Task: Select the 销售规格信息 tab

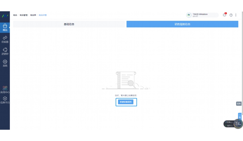Action: (182, 24)
